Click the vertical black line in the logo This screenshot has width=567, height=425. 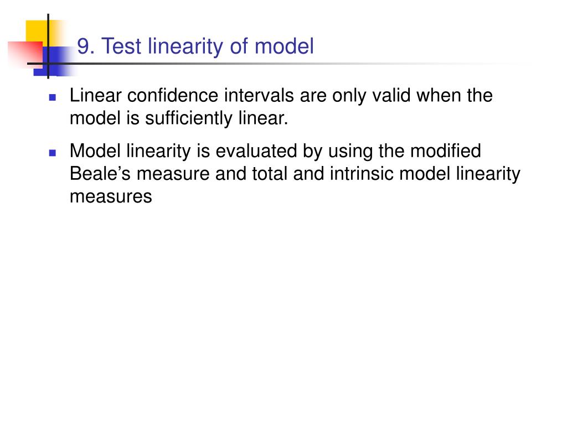(x=48, y=46)
